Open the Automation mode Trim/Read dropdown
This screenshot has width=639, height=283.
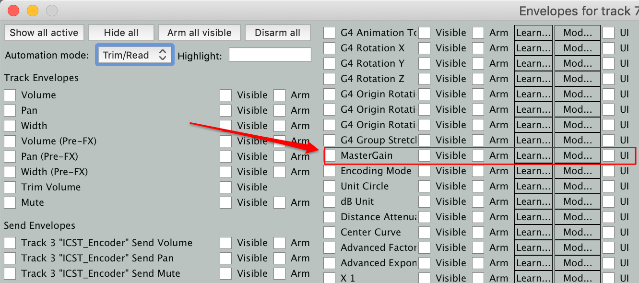pos(135,55)
